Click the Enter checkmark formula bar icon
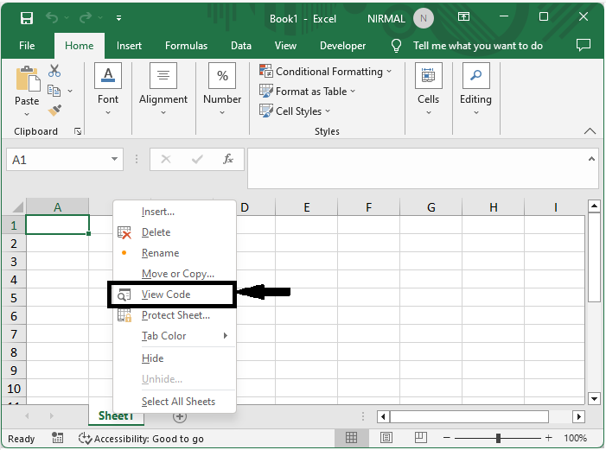This screenshot has width=606, height=450. [197, 159]
